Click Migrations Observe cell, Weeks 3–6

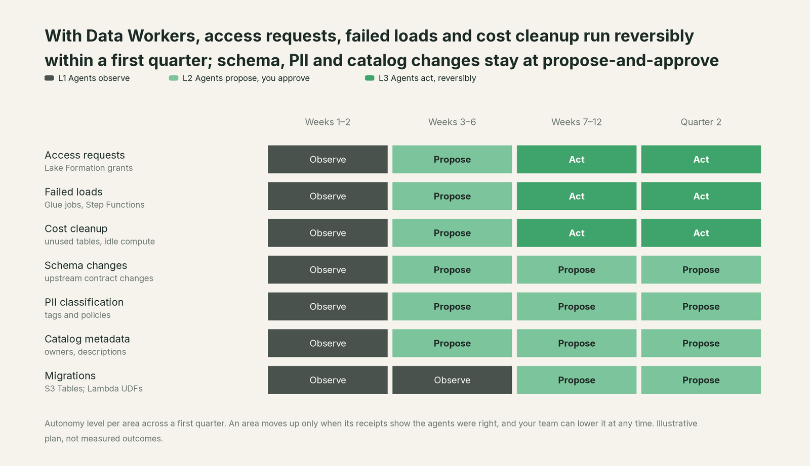(452, 380)
